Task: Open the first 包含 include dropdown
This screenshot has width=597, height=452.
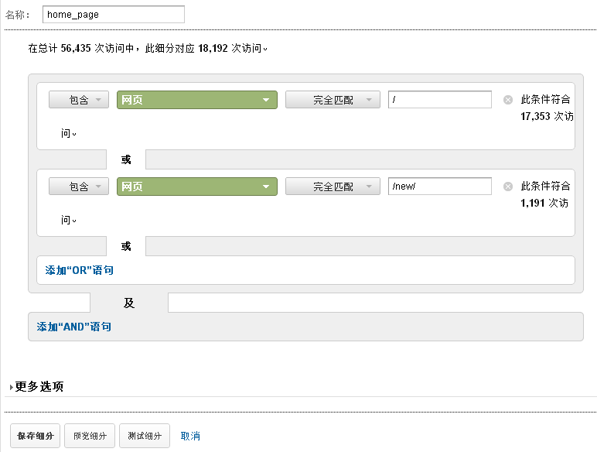Action: (x=79, y=100)
